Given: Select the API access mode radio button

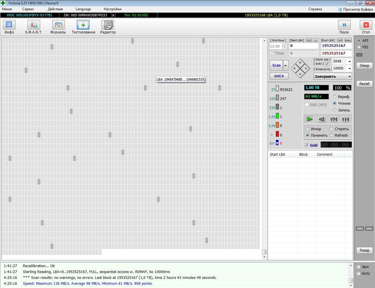Looking at the screenshot, I should click(x=359, y=40).
